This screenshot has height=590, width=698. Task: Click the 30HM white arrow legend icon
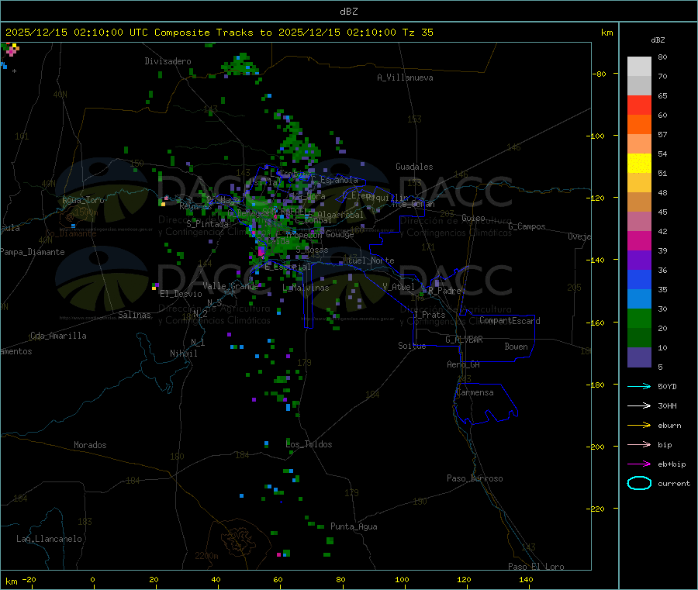coord(639,405)
